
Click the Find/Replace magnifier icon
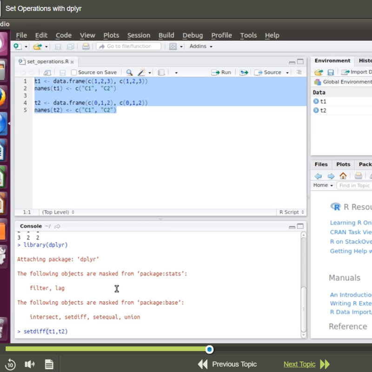tap(129, 73)
